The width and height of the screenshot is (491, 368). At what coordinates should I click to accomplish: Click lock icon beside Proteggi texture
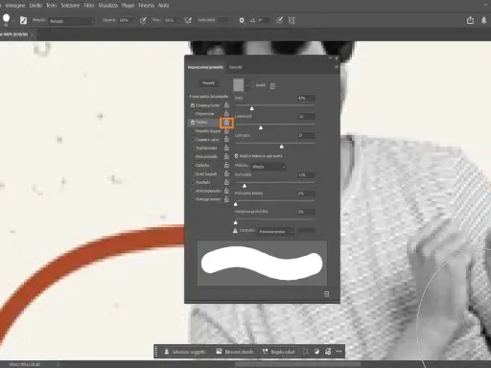(x=226, y=199)
